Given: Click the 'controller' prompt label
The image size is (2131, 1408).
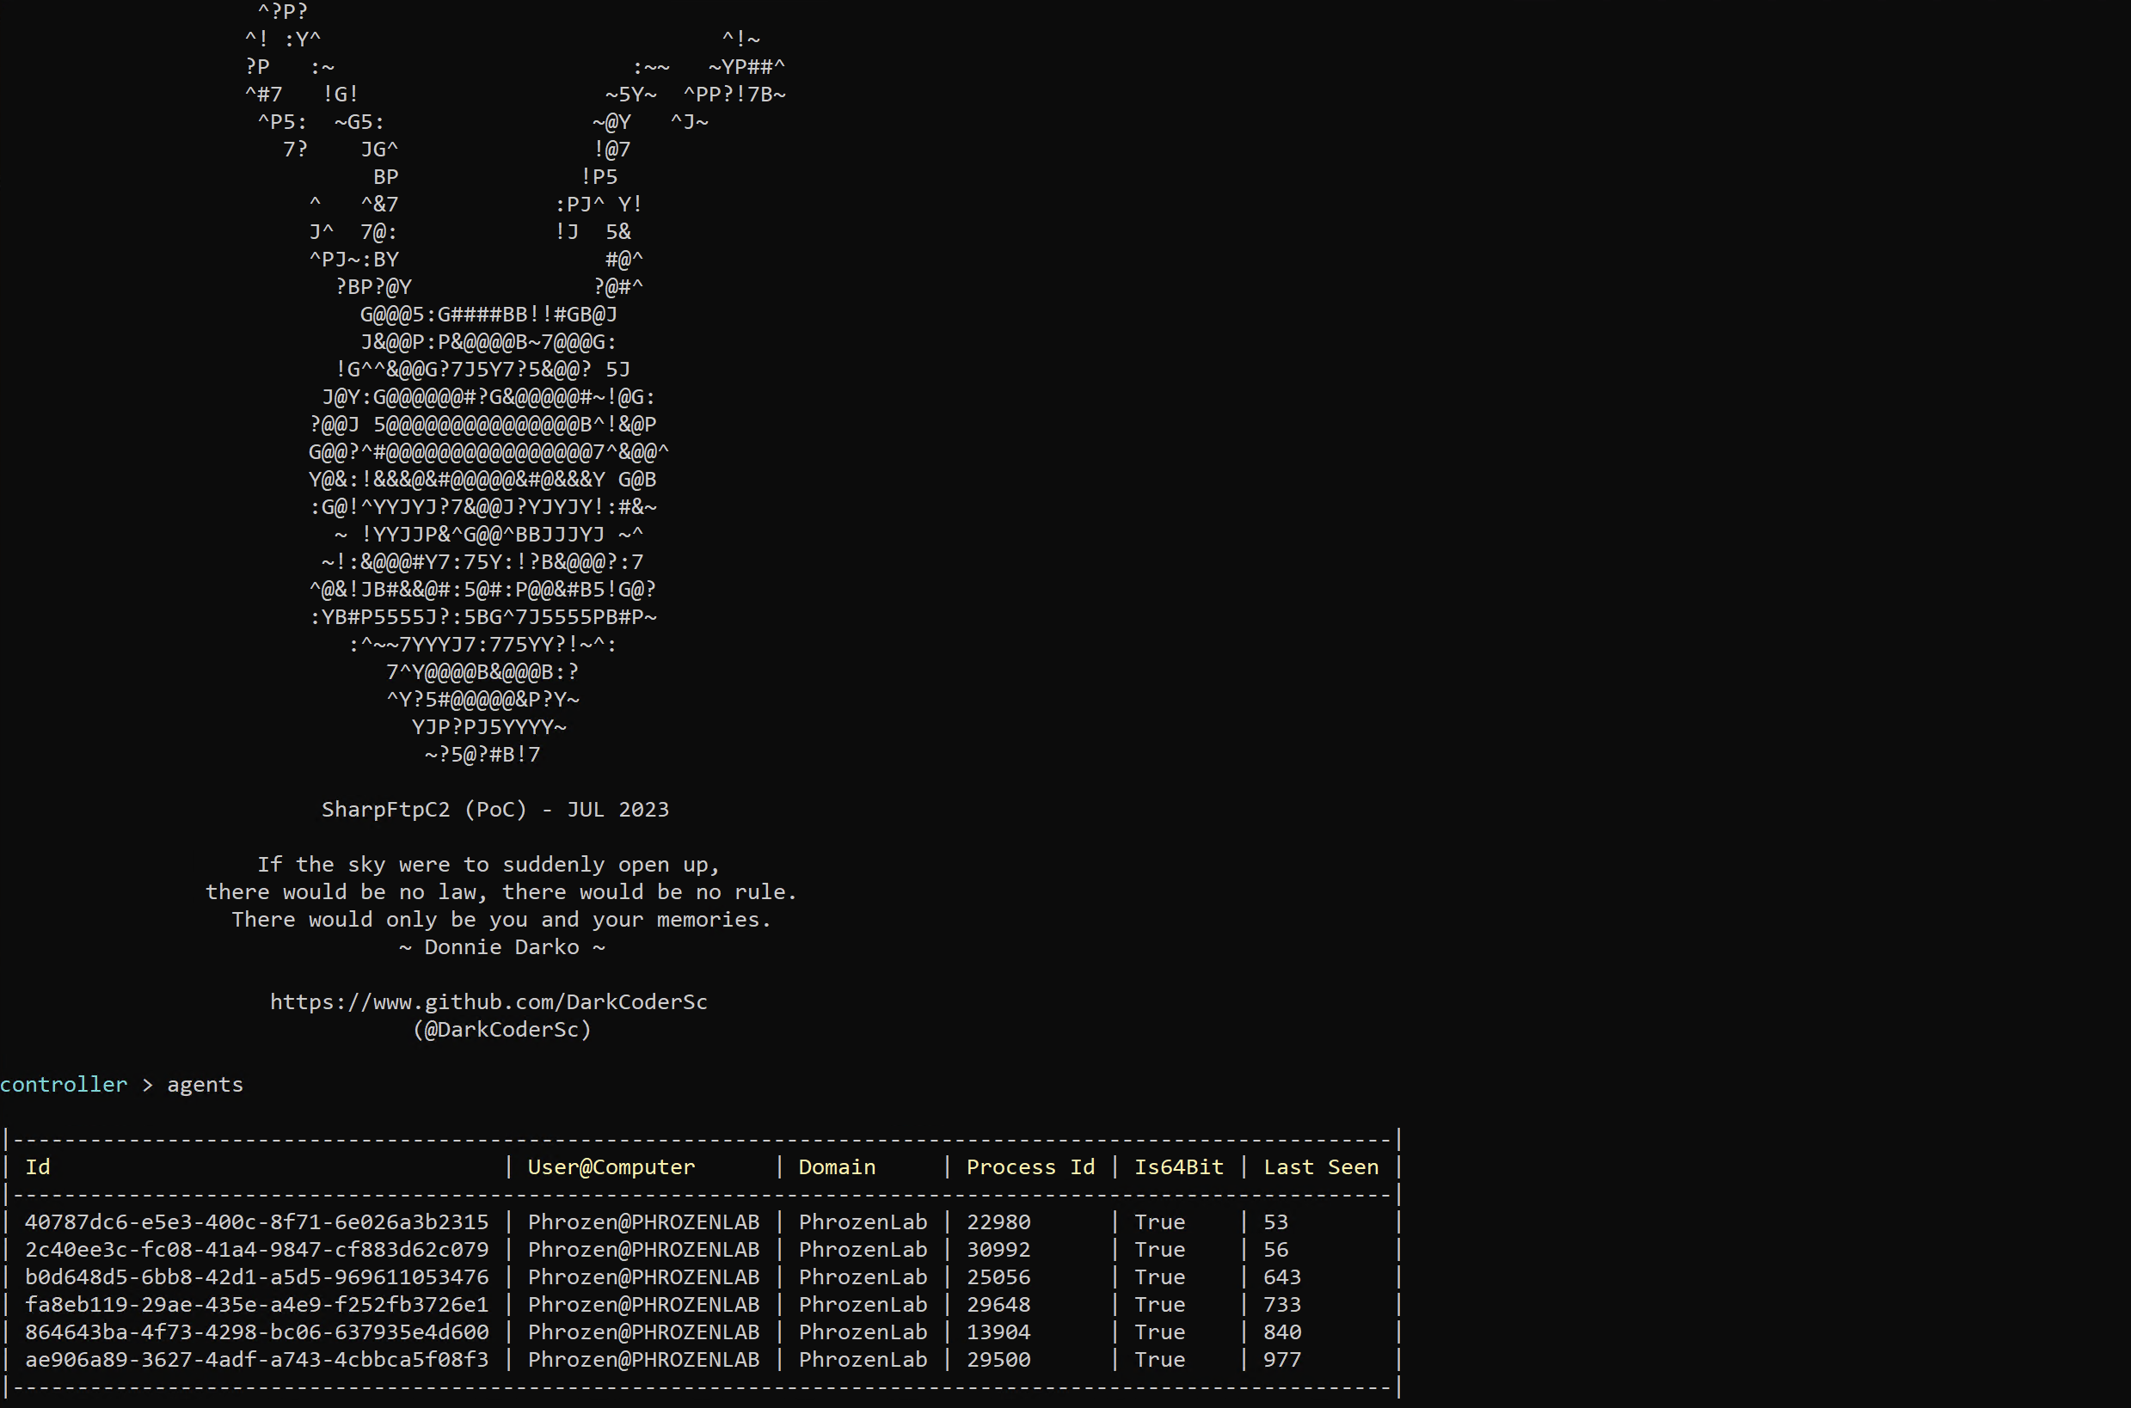Looking at the screenshot, I should [64, 1085].
